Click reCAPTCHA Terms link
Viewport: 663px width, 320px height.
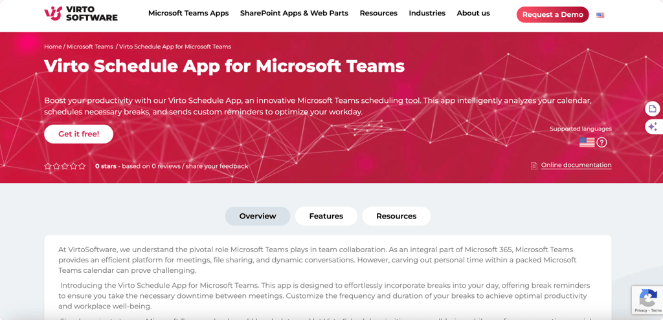click(657, 310)
